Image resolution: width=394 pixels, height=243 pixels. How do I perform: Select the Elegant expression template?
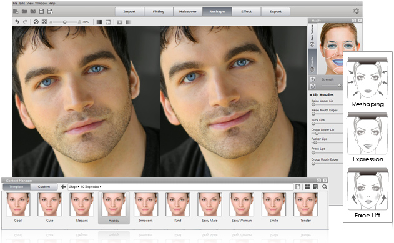(x=82, y=207)
